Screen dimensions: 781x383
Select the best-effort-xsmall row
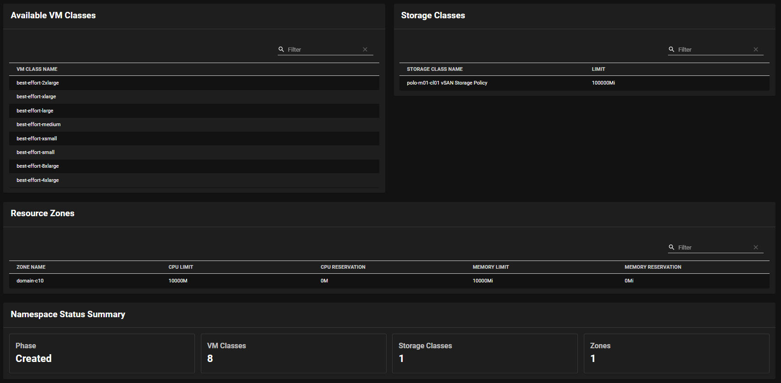pyautogui.click(x=194, y=138)
